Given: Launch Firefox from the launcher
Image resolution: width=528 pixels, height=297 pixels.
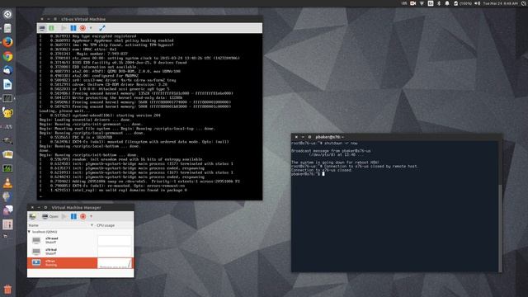Looking at the screenshot, I should (7, 42).
